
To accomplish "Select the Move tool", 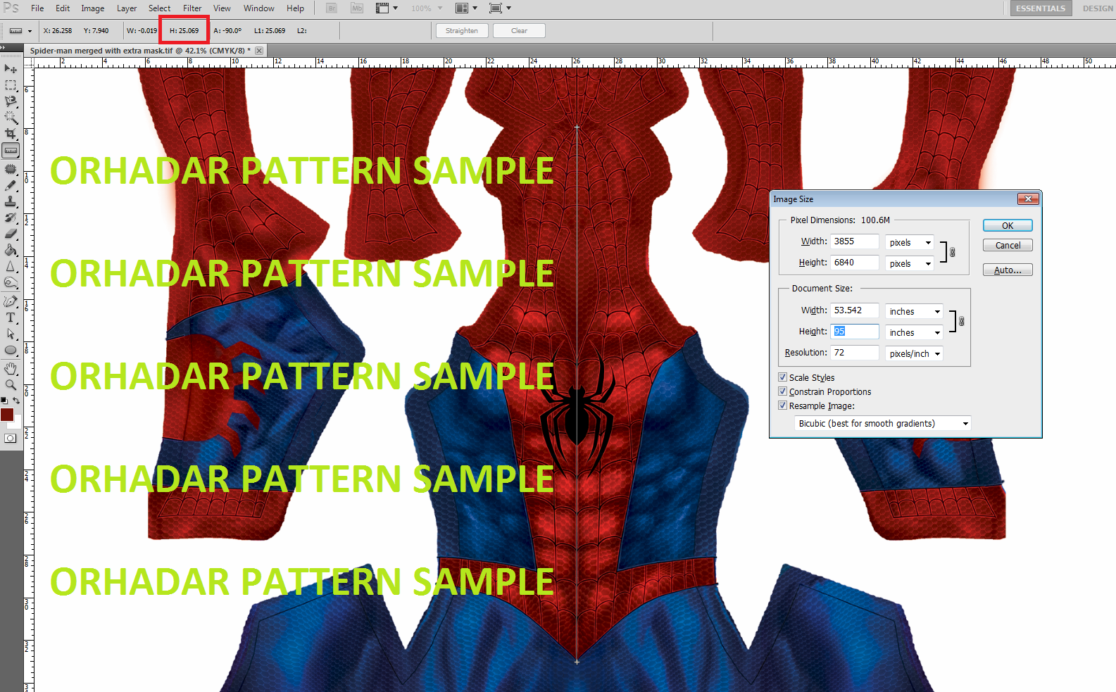I will [11, 68].
